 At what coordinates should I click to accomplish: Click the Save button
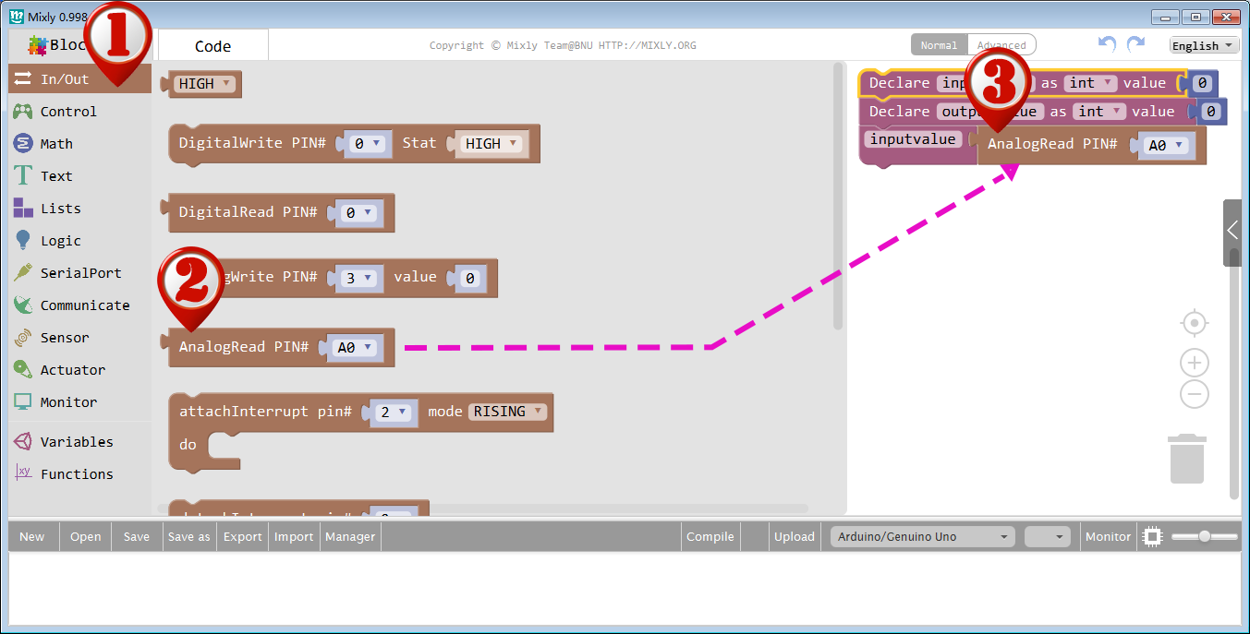point(137,536)
